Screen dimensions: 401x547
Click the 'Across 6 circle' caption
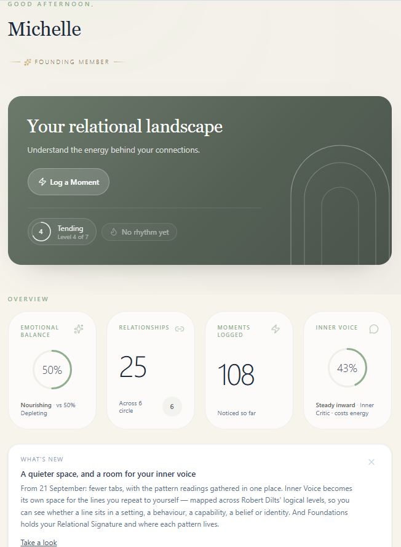point(130,407)
